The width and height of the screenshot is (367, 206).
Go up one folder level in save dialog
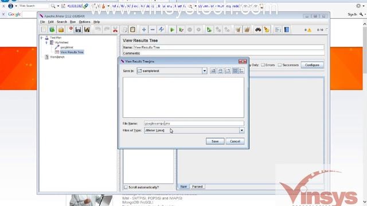point(213,71)
